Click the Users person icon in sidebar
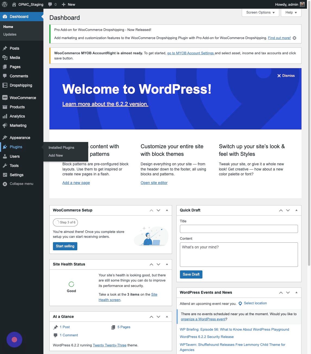This screenshot has width=311, height=354. point(5,156)
